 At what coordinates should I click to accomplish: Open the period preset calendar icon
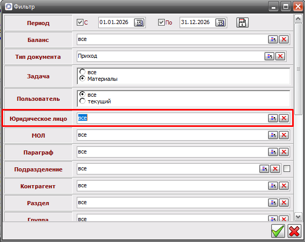tap(243, 23)
